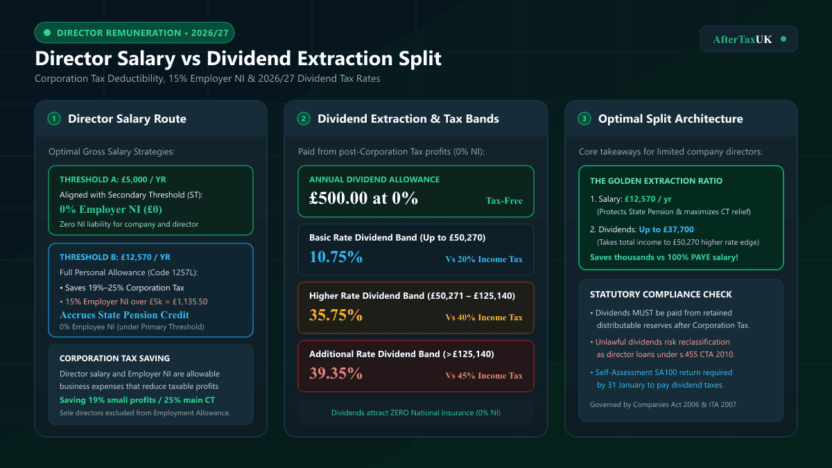Select the Director Remuneration 2026/27 pill
Viewport: 832px width, 468px height.
[135, 33]
